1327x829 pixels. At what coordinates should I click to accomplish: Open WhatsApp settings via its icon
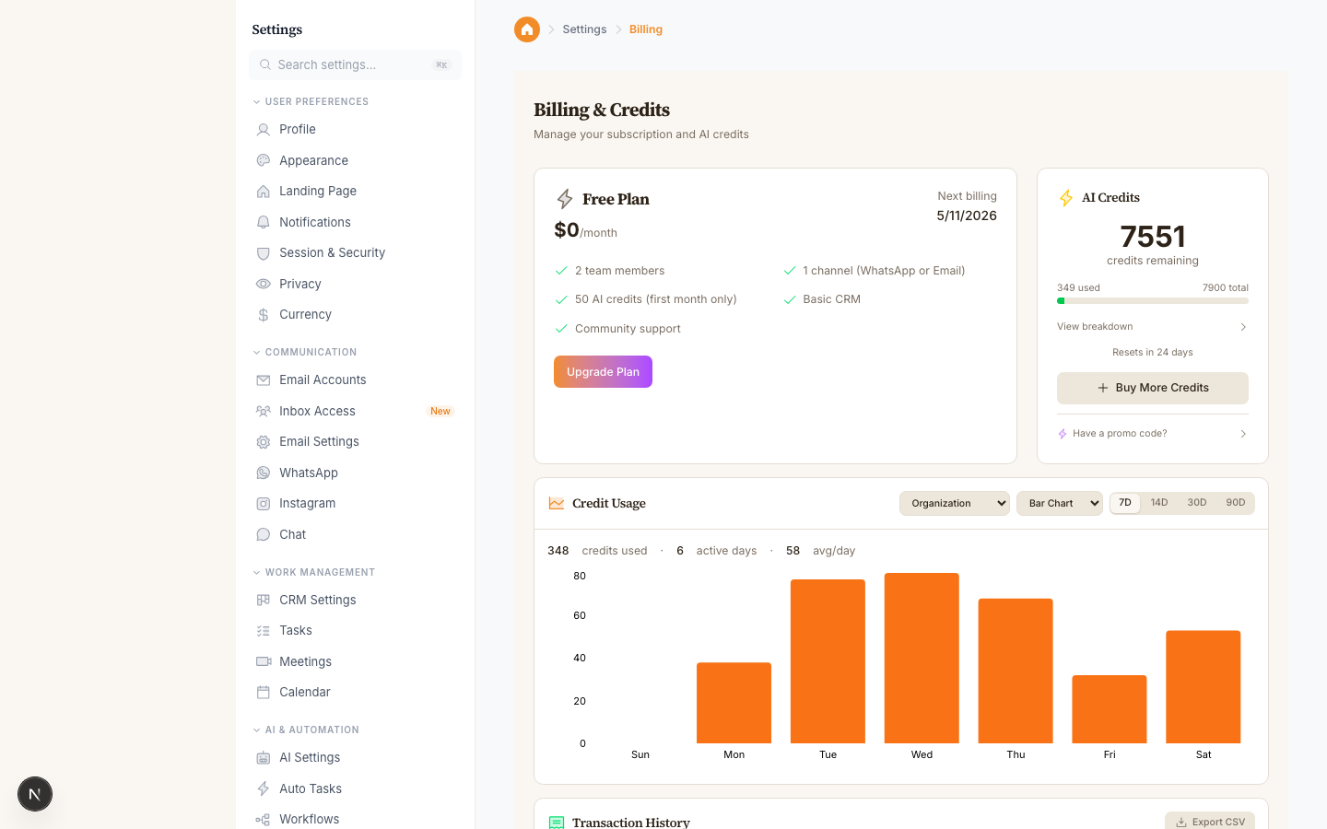click(x=264, y=473)
